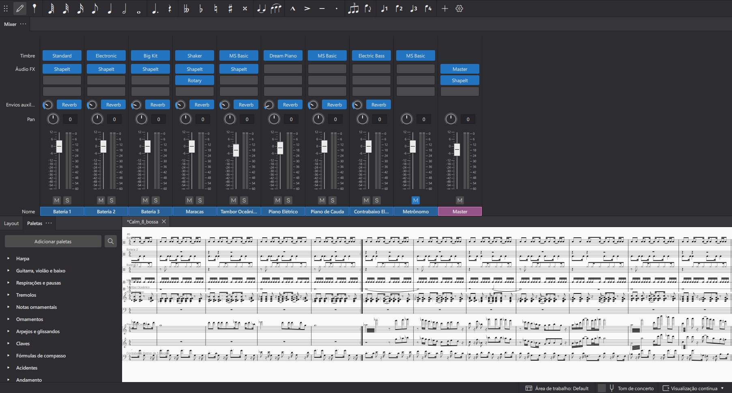
Task: Click the tie notes icon
Action: [261, 8]
